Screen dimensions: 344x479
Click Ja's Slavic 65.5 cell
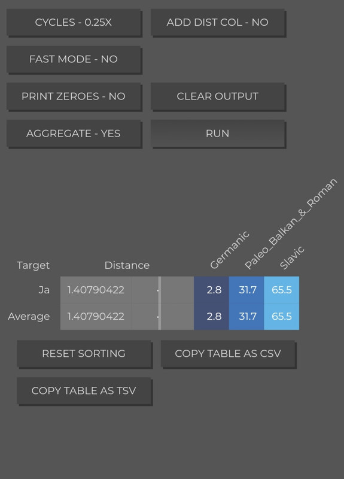point(281,290)
